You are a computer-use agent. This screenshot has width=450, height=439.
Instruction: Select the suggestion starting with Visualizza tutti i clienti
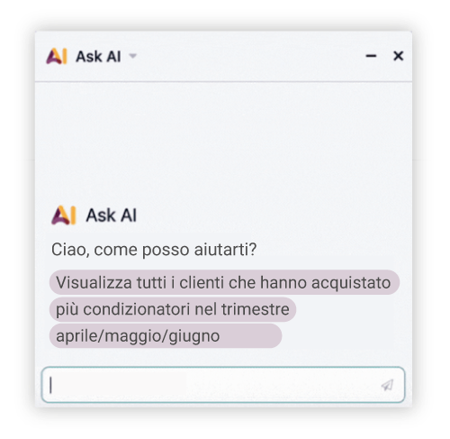click(x=224, y=282)
